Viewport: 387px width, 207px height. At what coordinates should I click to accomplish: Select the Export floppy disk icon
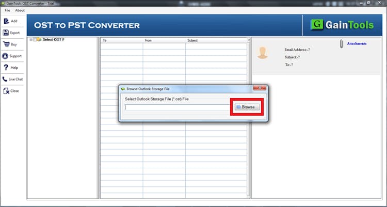pyautogui.click(x=6, y=33)
